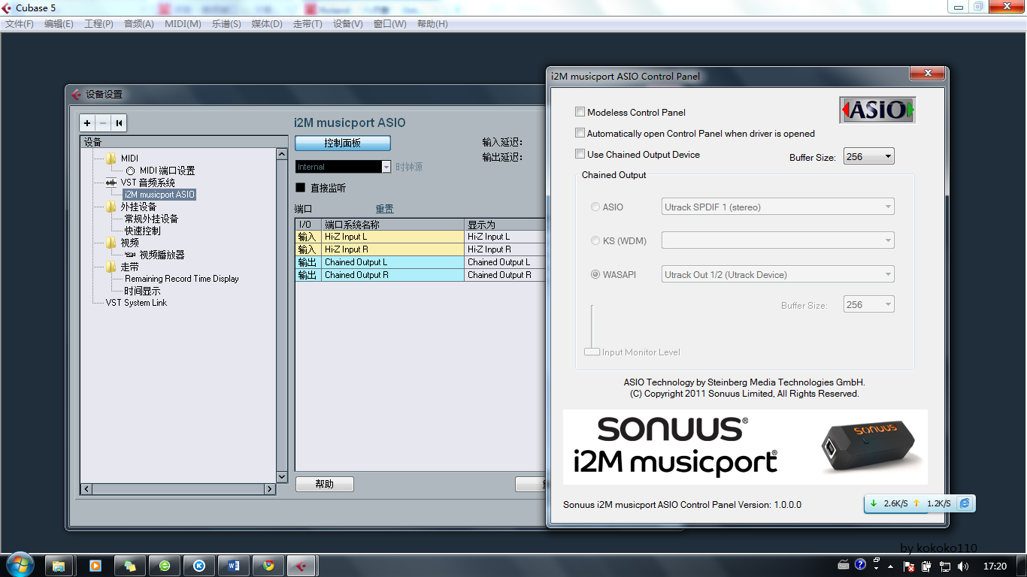Click the reset-to-start arrow icon button
The width and height of the screenshot is (1027, 577).
tap(119, 123)
